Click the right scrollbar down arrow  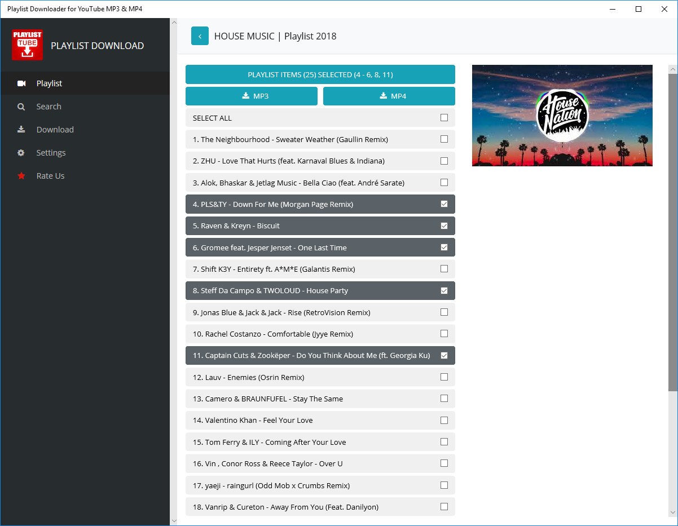[x=672, y=512]
